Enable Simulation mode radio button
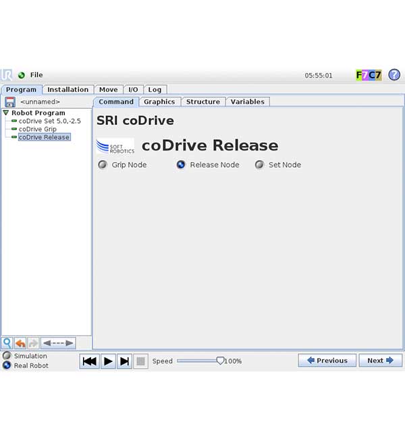405x439 pixels. pos(7,355)
